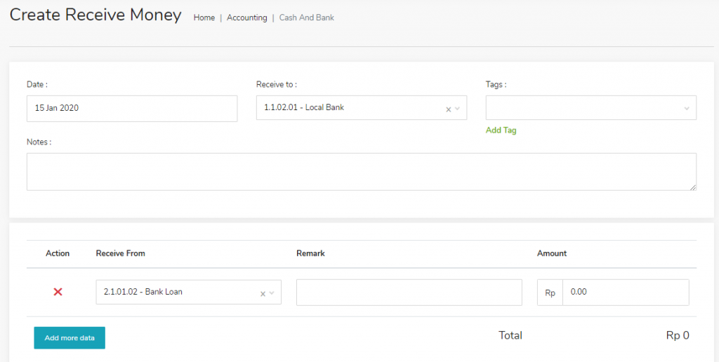Screen dimensions: 719x362
Task: Expand the Receive to dropdown arrow
Action: click(x=458, y=109)
